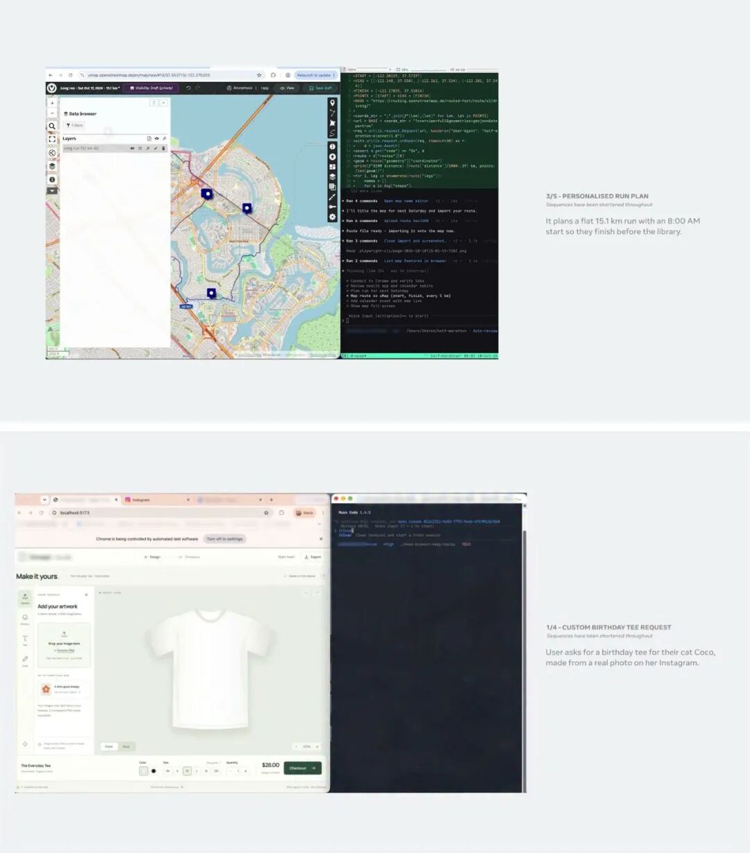Viewport: 750px width, 853px height.
Task: Delete the Long run layer via trash icon
Action: click(164, 149)
